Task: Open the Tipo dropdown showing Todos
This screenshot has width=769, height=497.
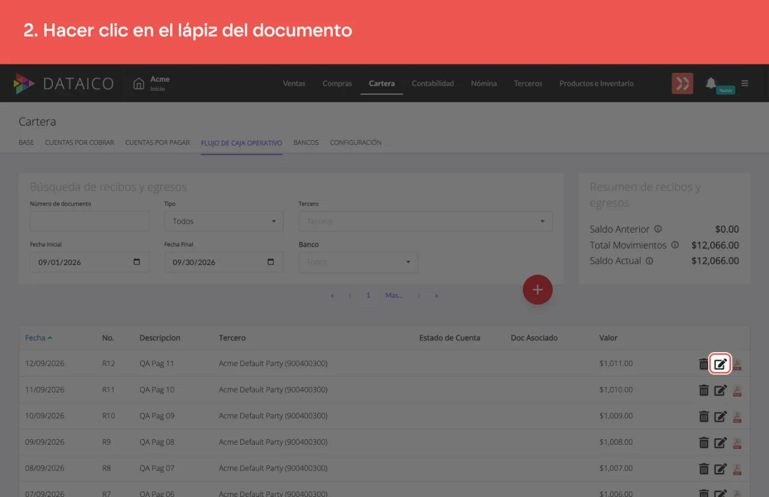Action: click(x=223, y=221)
